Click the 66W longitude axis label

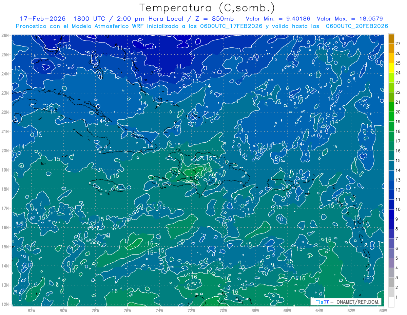pyautogui.click(x=287, y=310)
